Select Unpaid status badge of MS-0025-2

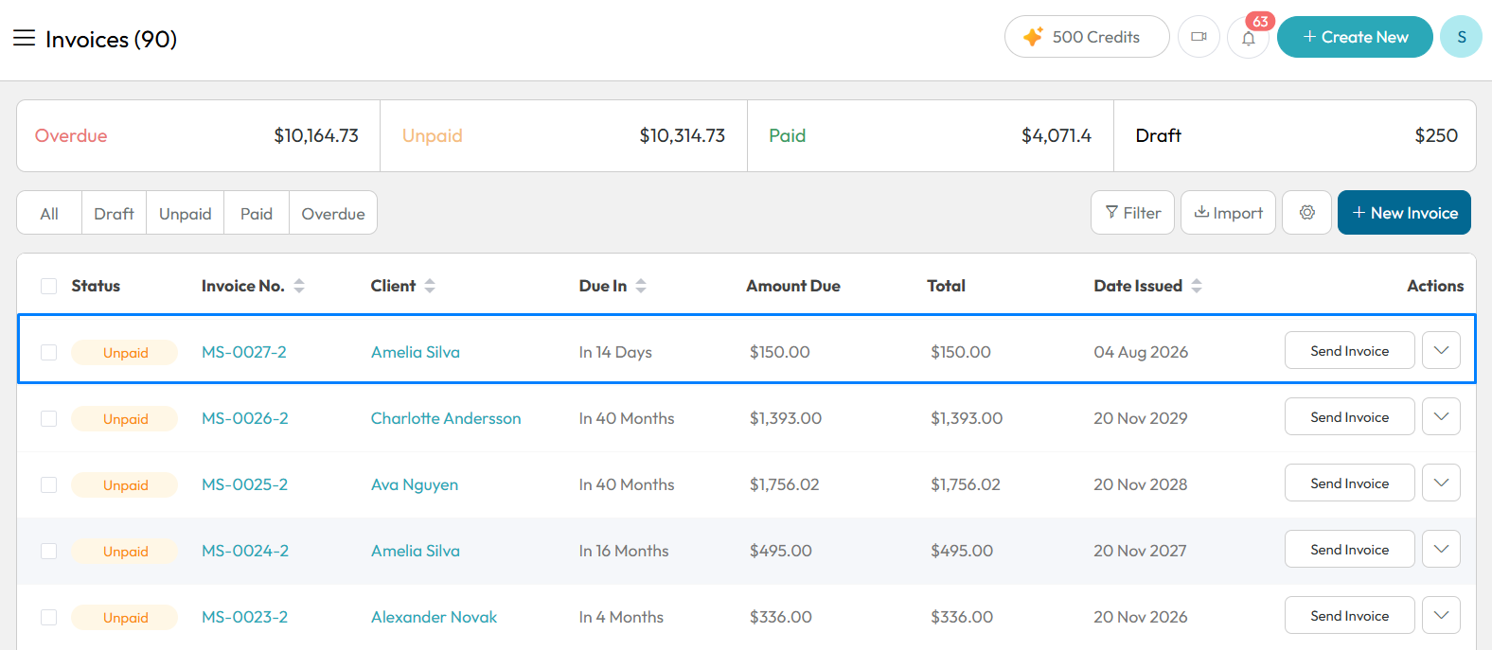125,484
